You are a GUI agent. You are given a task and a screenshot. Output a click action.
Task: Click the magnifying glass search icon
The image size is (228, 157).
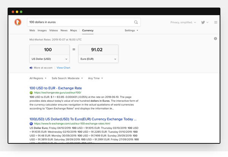136,22
